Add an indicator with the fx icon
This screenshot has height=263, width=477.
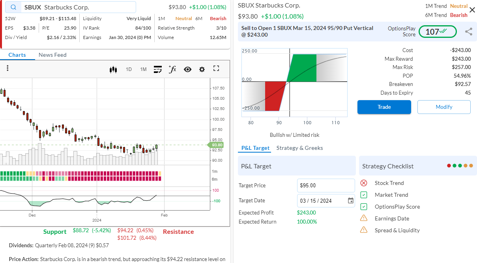[x=172, y=69]
